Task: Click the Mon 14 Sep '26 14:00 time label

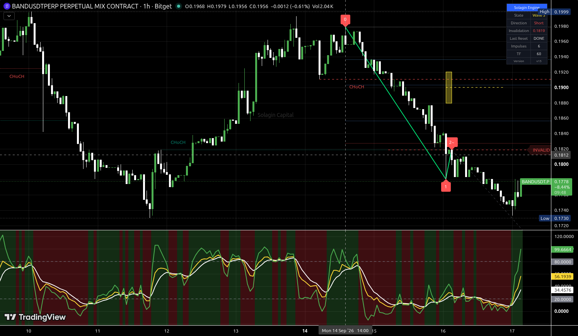Action: [x=345, y=331]
